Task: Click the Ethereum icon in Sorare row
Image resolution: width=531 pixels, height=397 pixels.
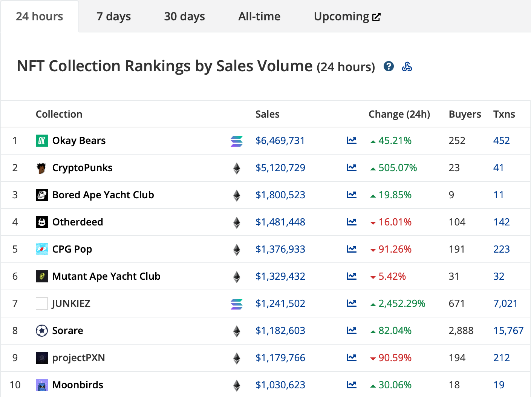Action: click(x=237, y=331)
